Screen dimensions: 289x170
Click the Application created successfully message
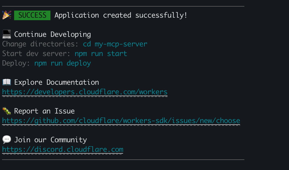[x=121, y=15]
